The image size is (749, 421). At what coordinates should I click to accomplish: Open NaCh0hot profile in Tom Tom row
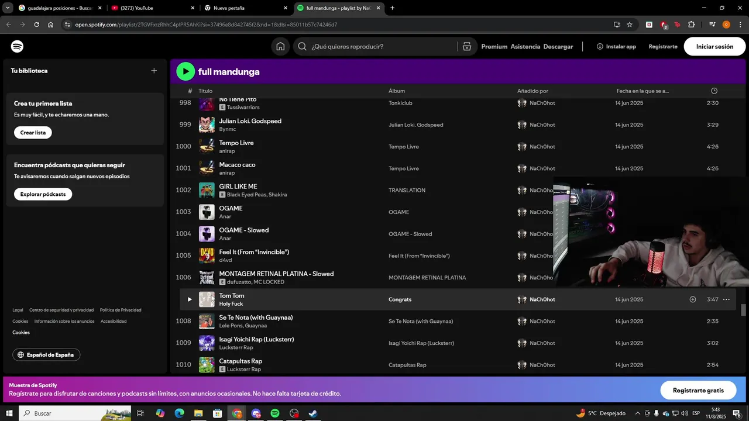(x=542, y=299)
